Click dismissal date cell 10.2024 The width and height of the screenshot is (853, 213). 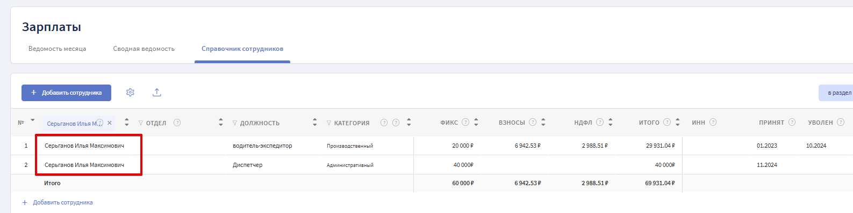point(816,146)
